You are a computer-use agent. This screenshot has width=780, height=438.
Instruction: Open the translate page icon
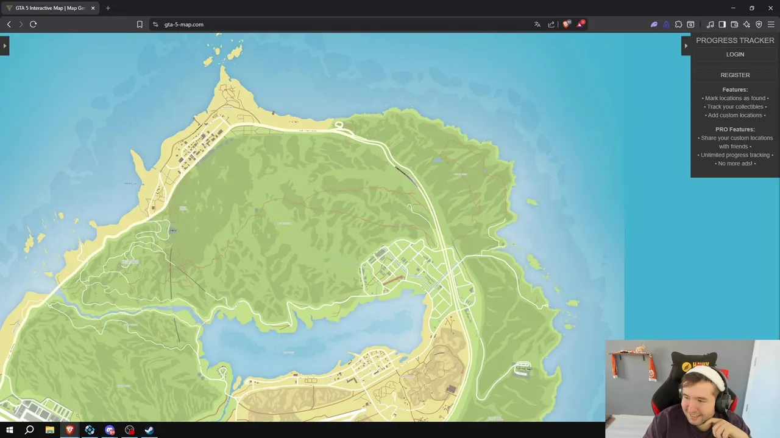(537, 24)
